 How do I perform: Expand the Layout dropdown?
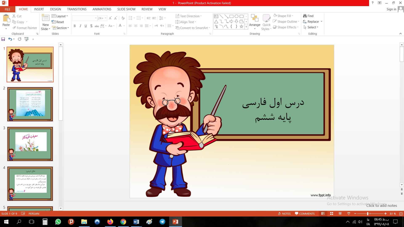pyautogui.click(x=60, y=16)
